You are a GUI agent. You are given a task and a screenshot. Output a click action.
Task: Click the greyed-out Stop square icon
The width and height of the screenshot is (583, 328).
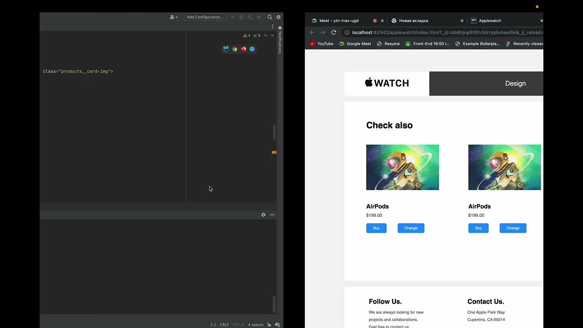(x=259, y=17)
